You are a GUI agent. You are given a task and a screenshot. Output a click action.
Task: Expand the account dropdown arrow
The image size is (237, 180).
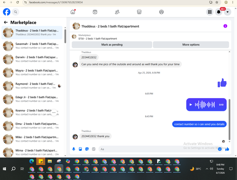(228, 12)
